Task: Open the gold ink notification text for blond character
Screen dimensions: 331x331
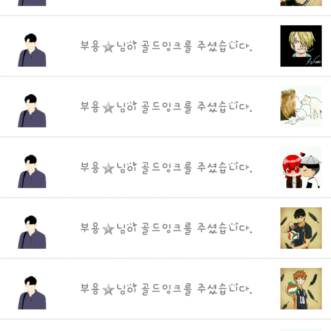Action: click(x=166, y=46)
